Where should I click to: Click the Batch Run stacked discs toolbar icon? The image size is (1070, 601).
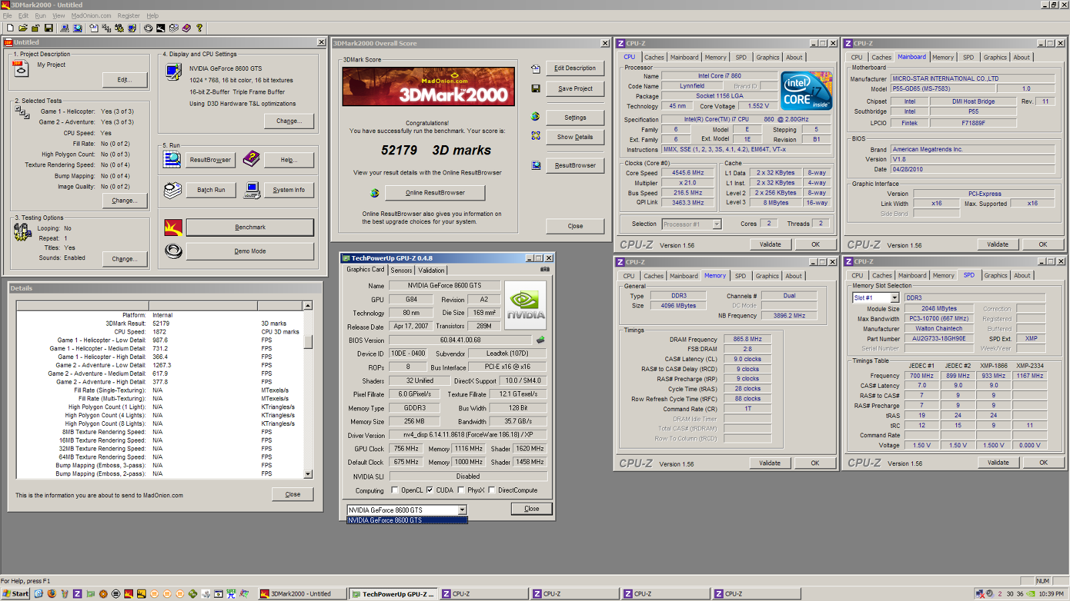tap(174, 28)
